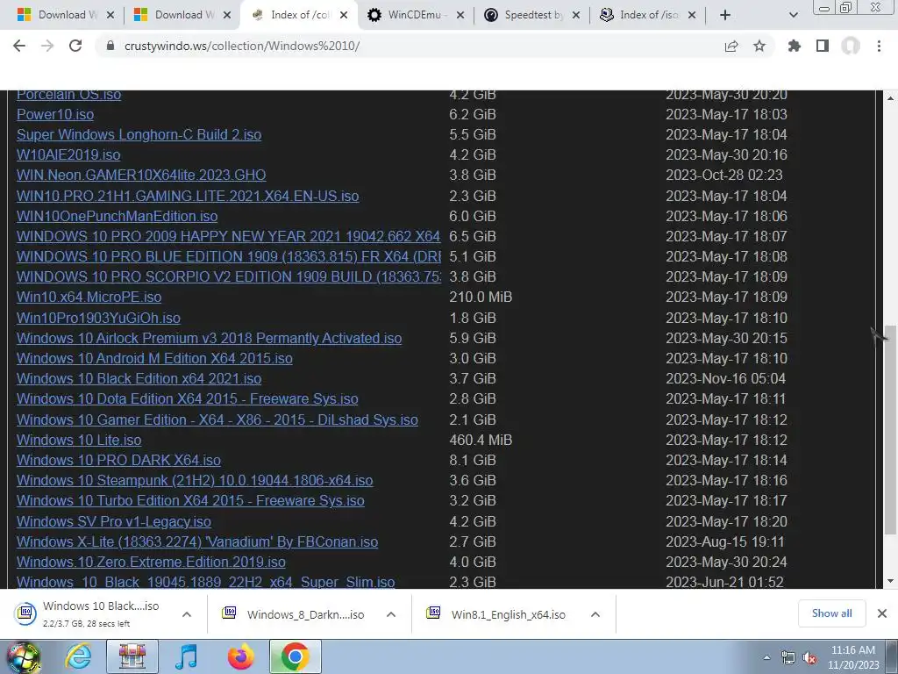
Task: Download Windows 10 Black Edition x64 2021.iso
Action: pyautogui.click(x=139, y=378)
